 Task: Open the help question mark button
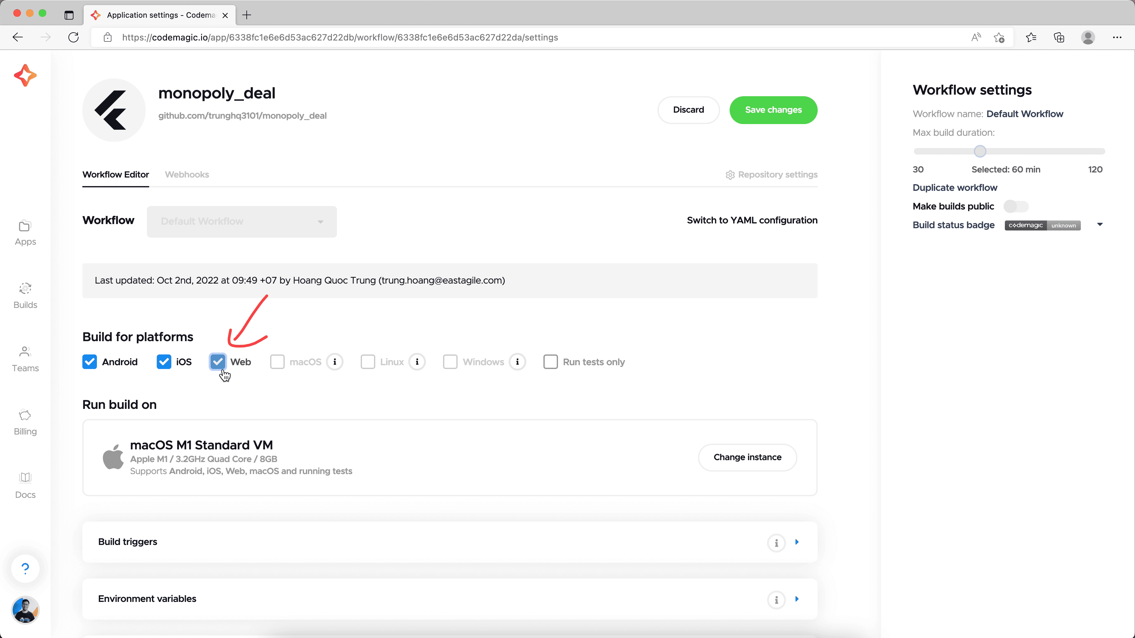25,568
